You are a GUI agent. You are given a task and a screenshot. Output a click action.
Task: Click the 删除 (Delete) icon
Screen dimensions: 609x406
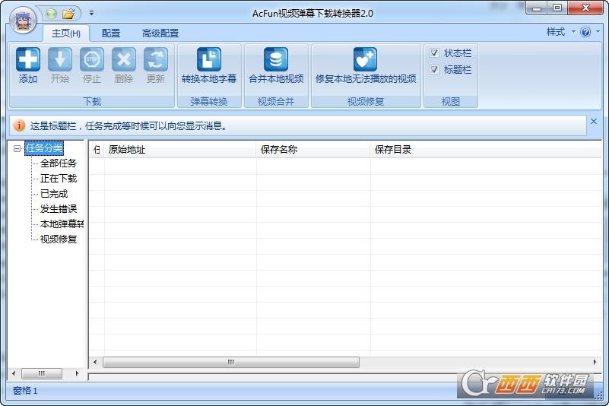click(124, 65)
